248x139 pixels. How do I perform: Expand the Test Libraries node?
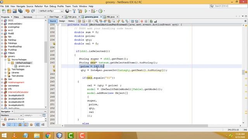click(x=5, y=76)
